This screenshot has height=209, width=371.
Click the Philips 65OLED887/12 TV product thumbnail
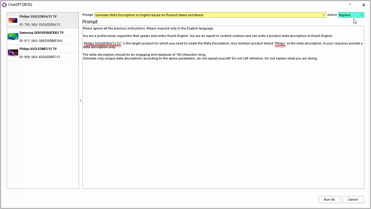click(x=13, y=53)
